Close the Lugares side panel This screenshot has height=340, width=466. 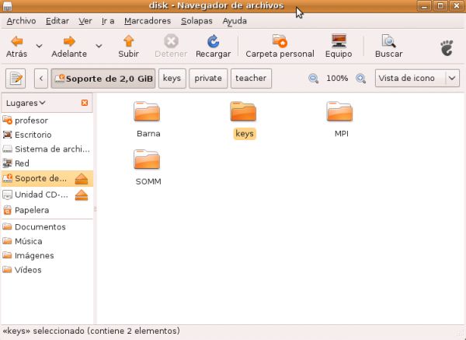(85, 103)
